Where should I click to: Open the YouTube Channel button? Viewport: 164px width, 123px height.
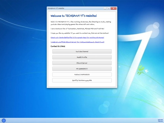(82, 51)
